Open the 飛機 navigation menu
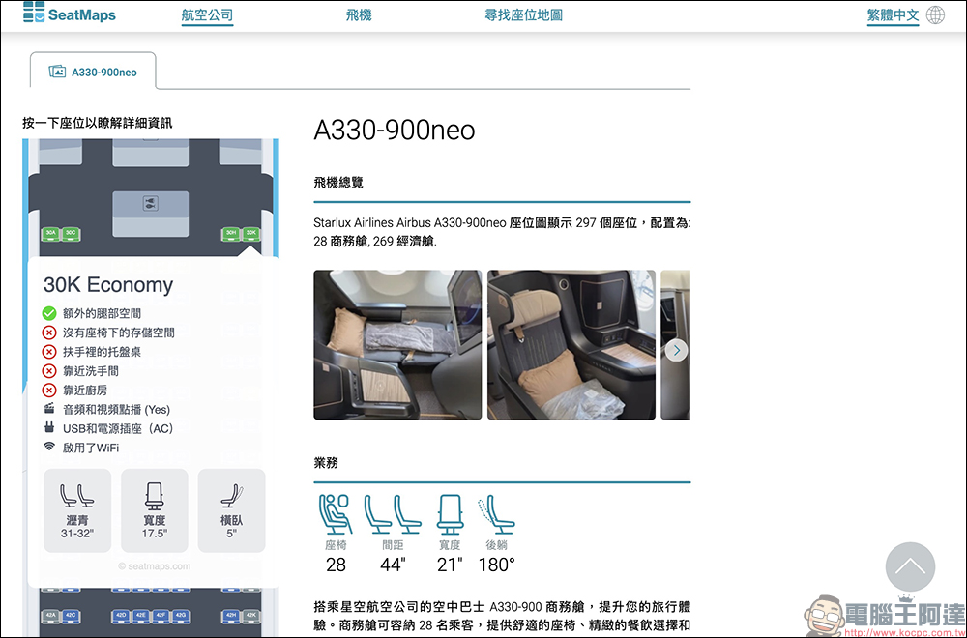This screenshot has width=967, height=638. click(359, 14)
